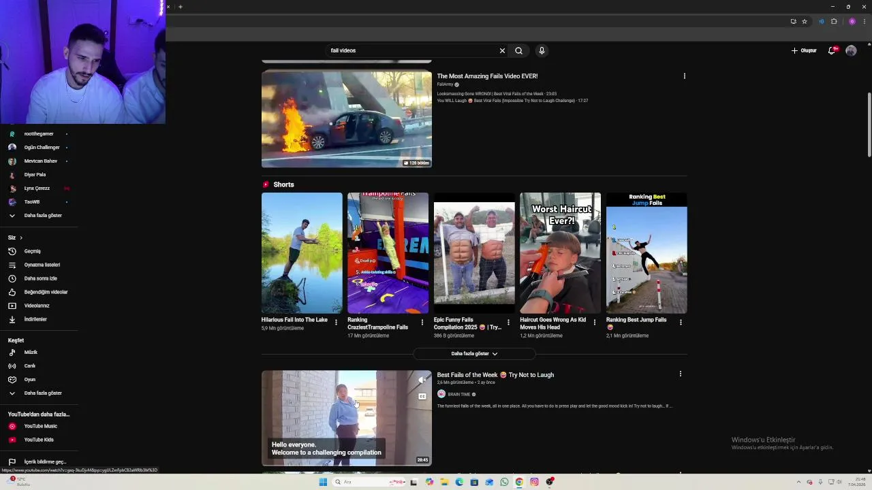Image resolution: width=872 pixels, height=490 pixels.
Task: Open the Chrome three-dot menu
Action: [865, 21]
